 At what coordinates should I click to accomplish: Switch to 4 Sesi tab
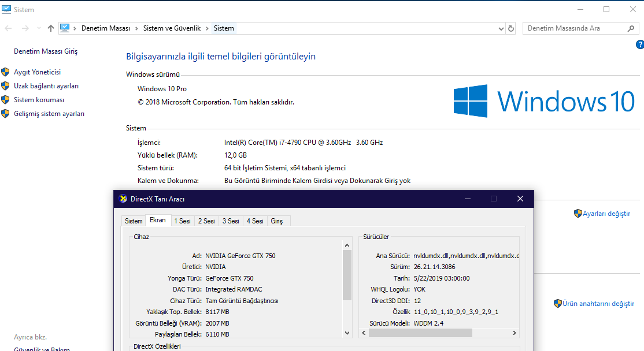coord(255,221)
